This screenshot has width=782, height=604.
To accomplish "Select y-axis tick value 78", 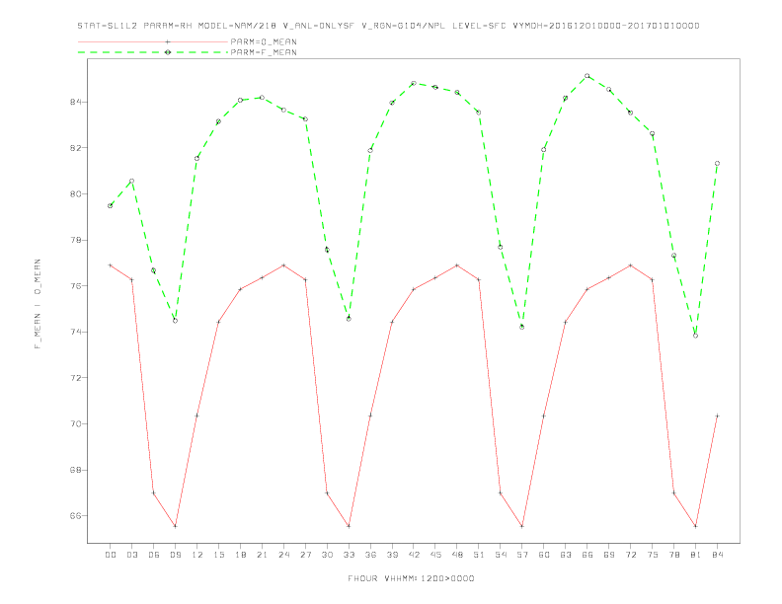I will click(75, 240).
